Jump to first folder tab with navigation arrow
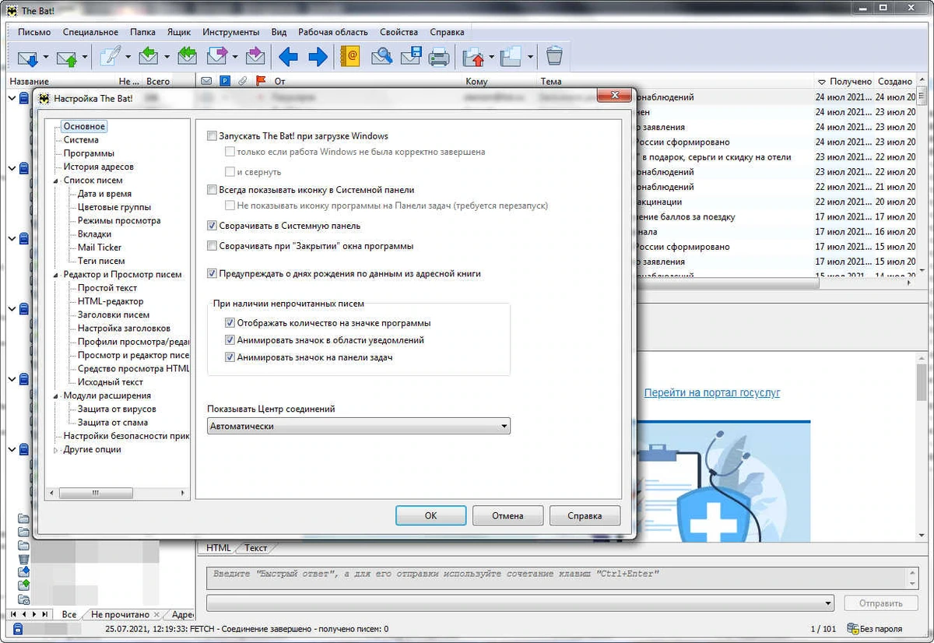Screen dimensions: 934x643 pyautogui.click(x=12, y=614)
